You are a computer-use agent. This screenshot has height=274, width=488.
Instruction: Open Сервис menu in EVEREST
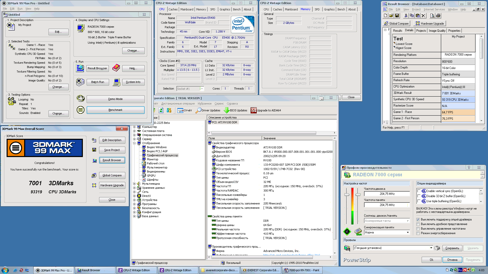point(219,104)
